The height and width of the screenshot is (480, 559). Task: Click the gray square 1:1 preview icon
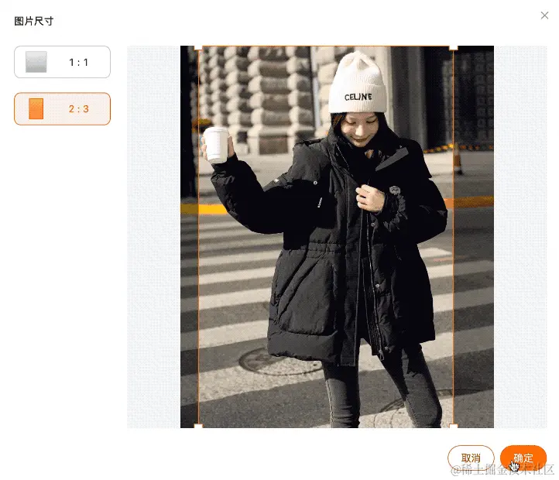[36, 62]
